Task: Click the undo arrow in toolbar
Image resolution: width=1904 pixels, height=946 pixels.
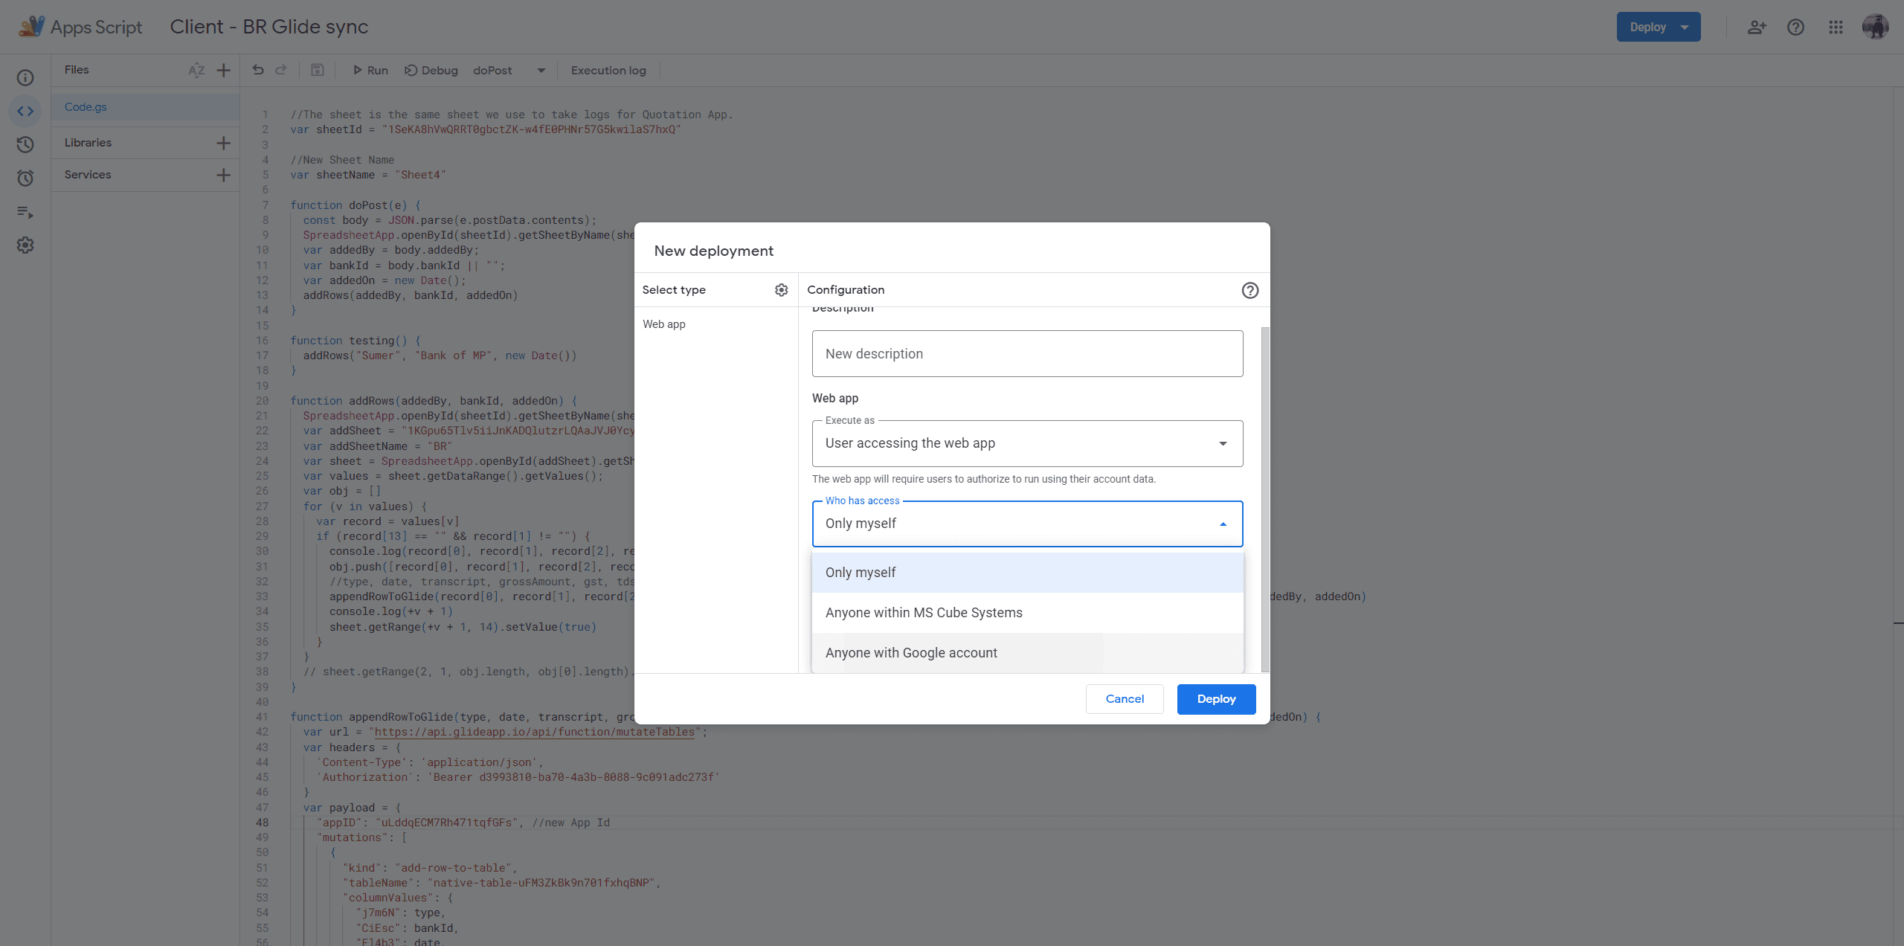Action: point(258,70)
